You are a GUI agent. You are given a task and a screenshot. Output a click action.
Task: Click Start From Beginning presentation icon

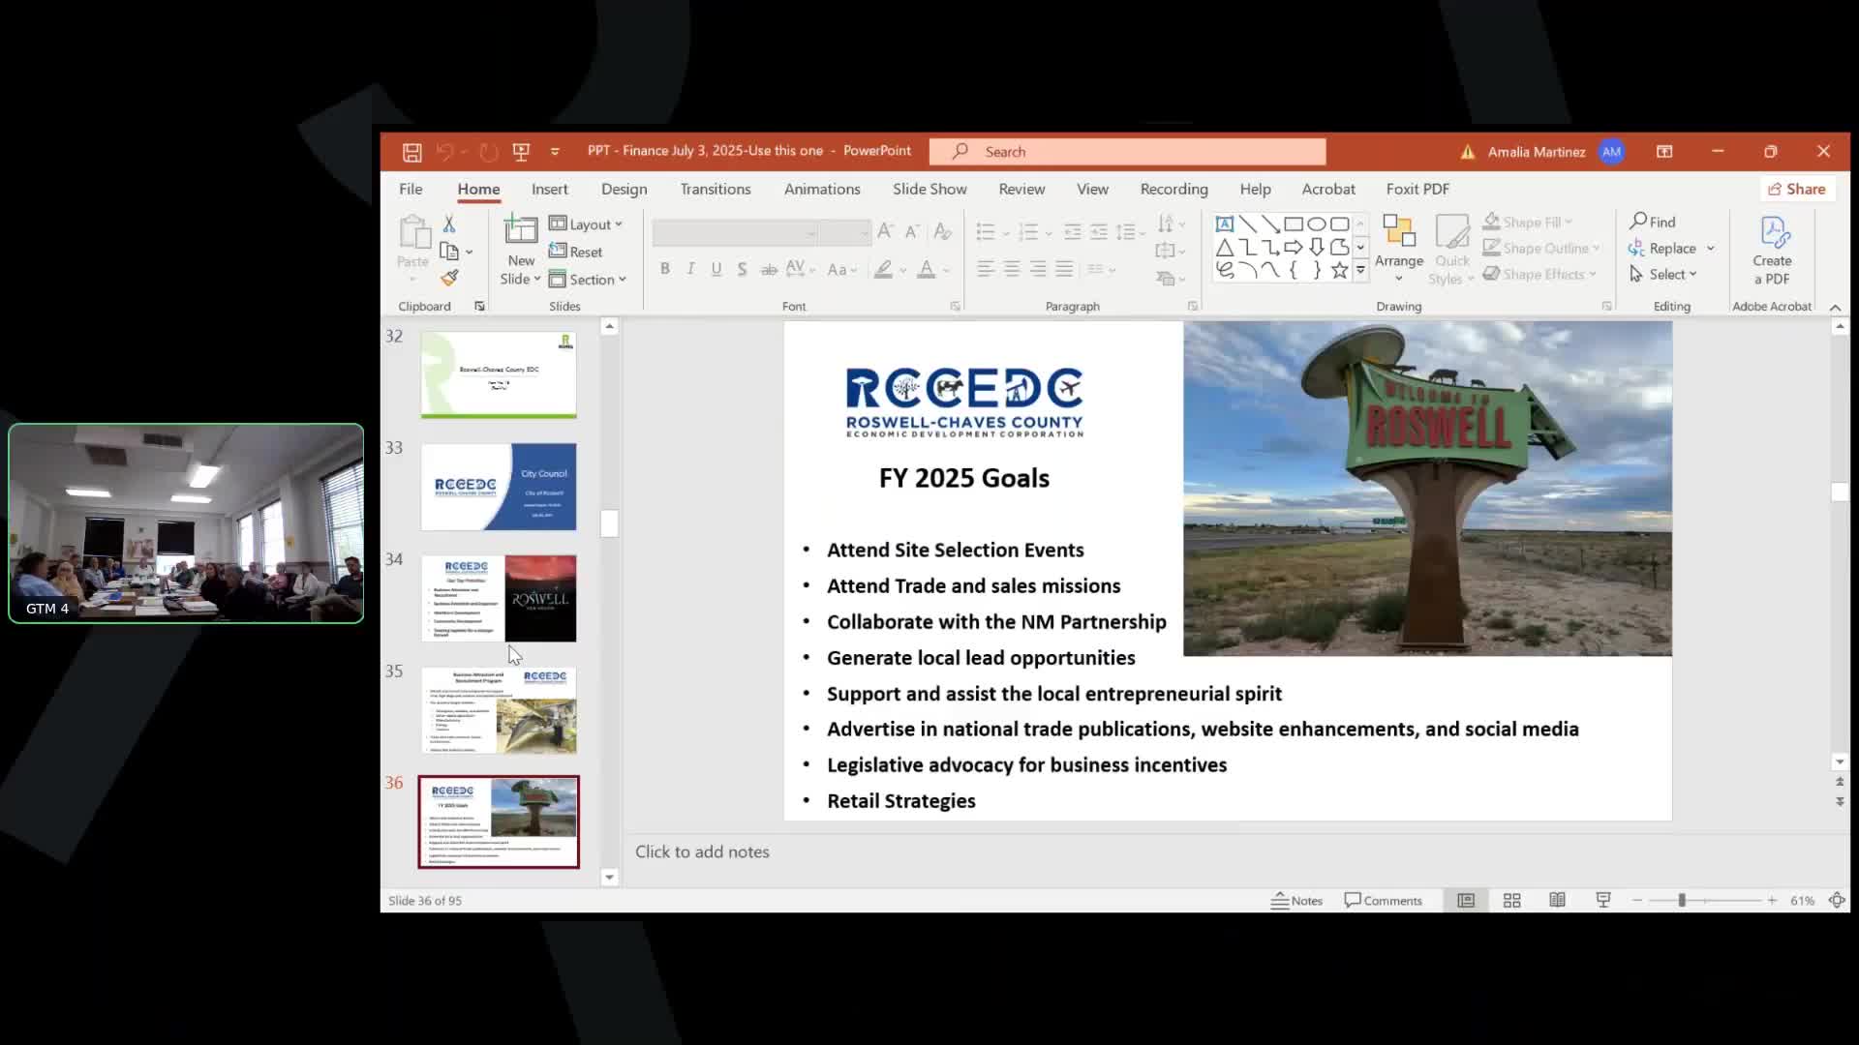[521, 152]
